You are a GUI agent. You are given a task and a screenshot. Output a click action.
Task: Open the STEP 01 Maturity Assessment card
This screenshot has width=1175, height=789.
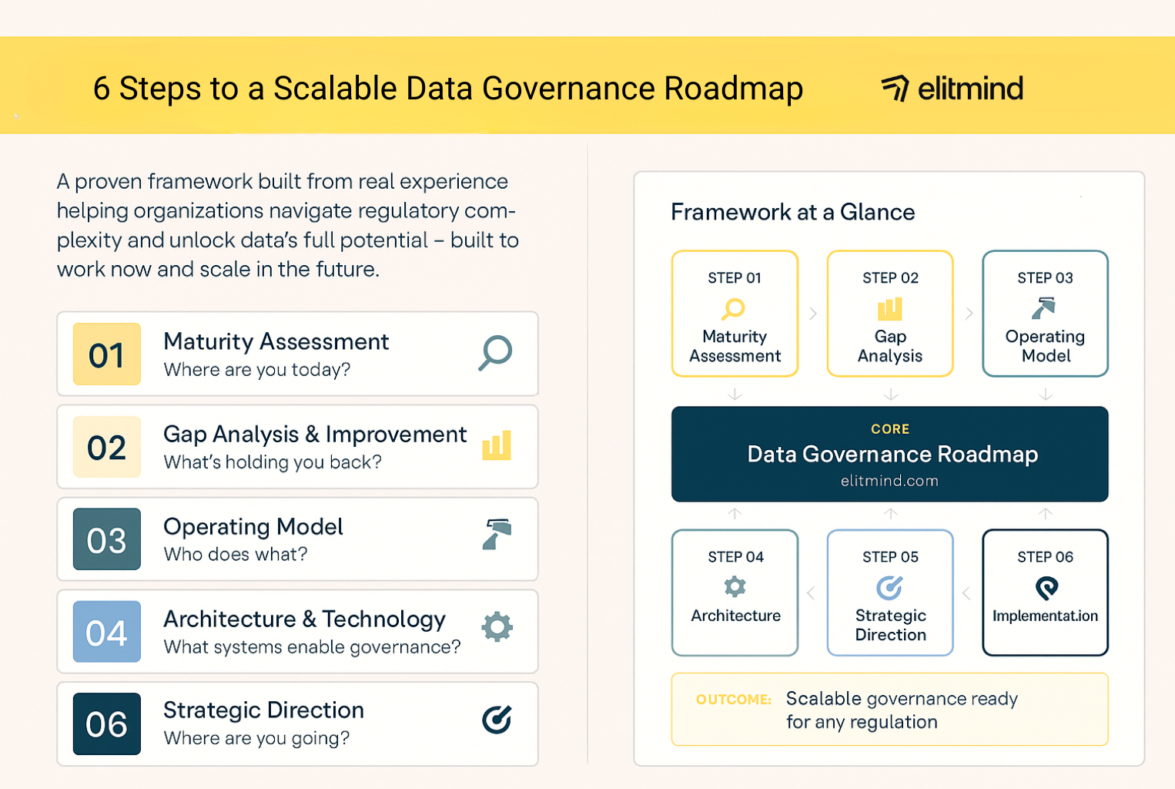click(735, 314)
